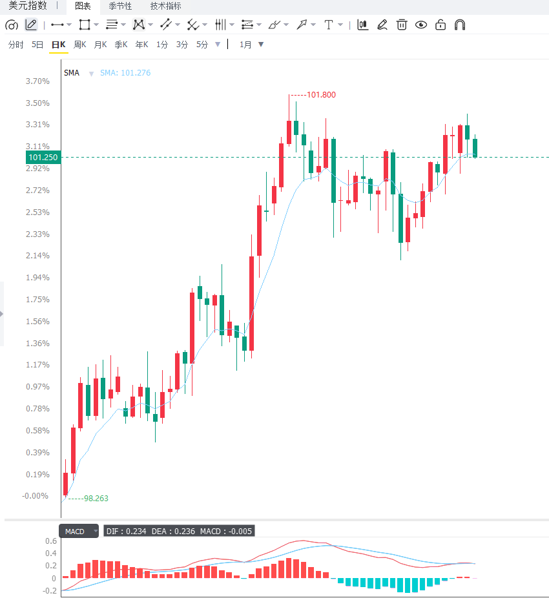This screenshot has width=549, height=600.
Task: Switch to the 季节性 tab
Action: (120, 6)
